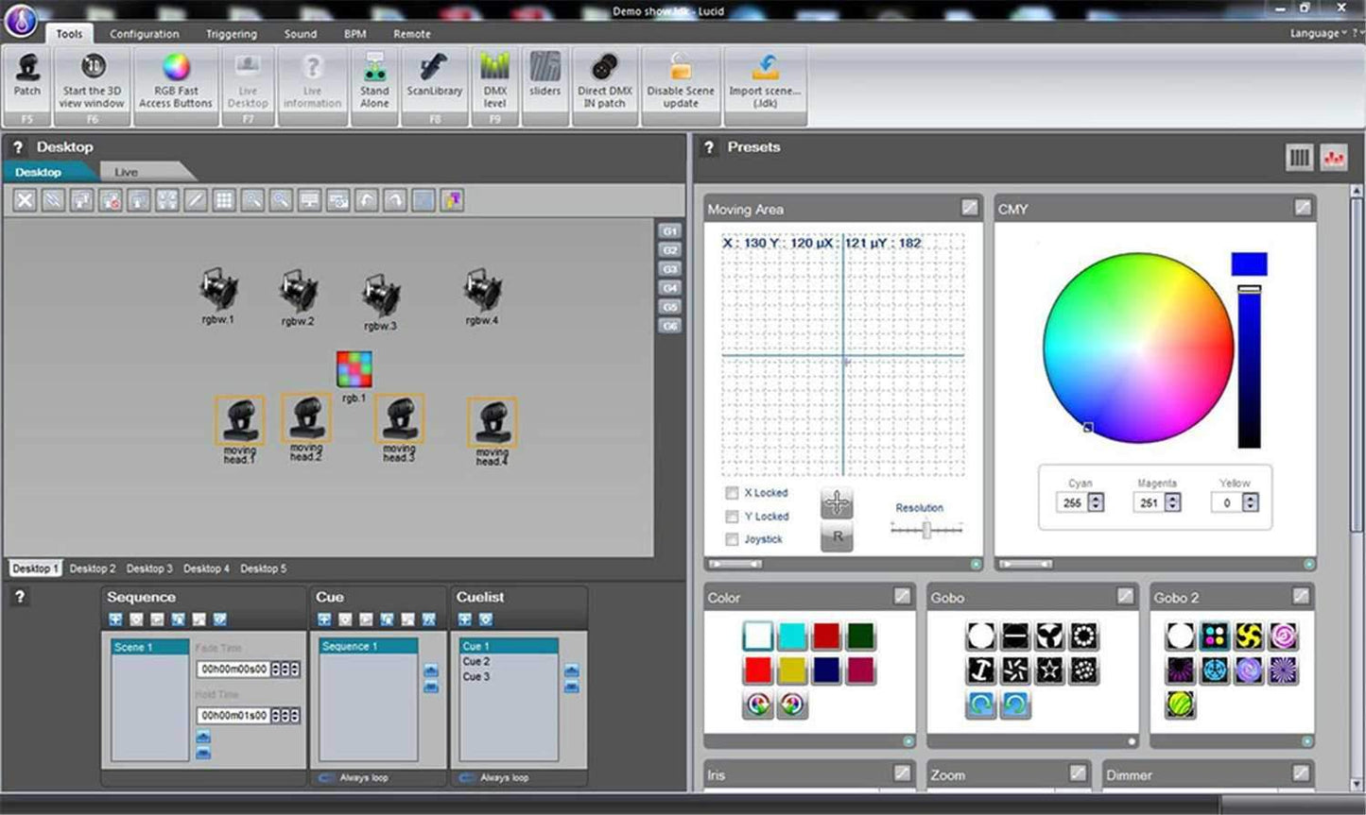Open Stand Alone mode

[374, 80]
